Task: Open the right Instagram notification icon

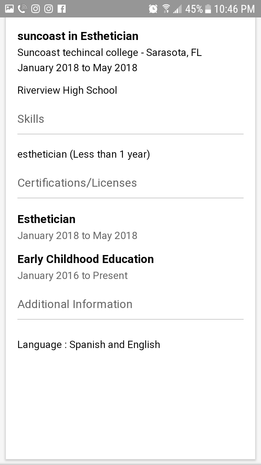Action: point(49,9)
